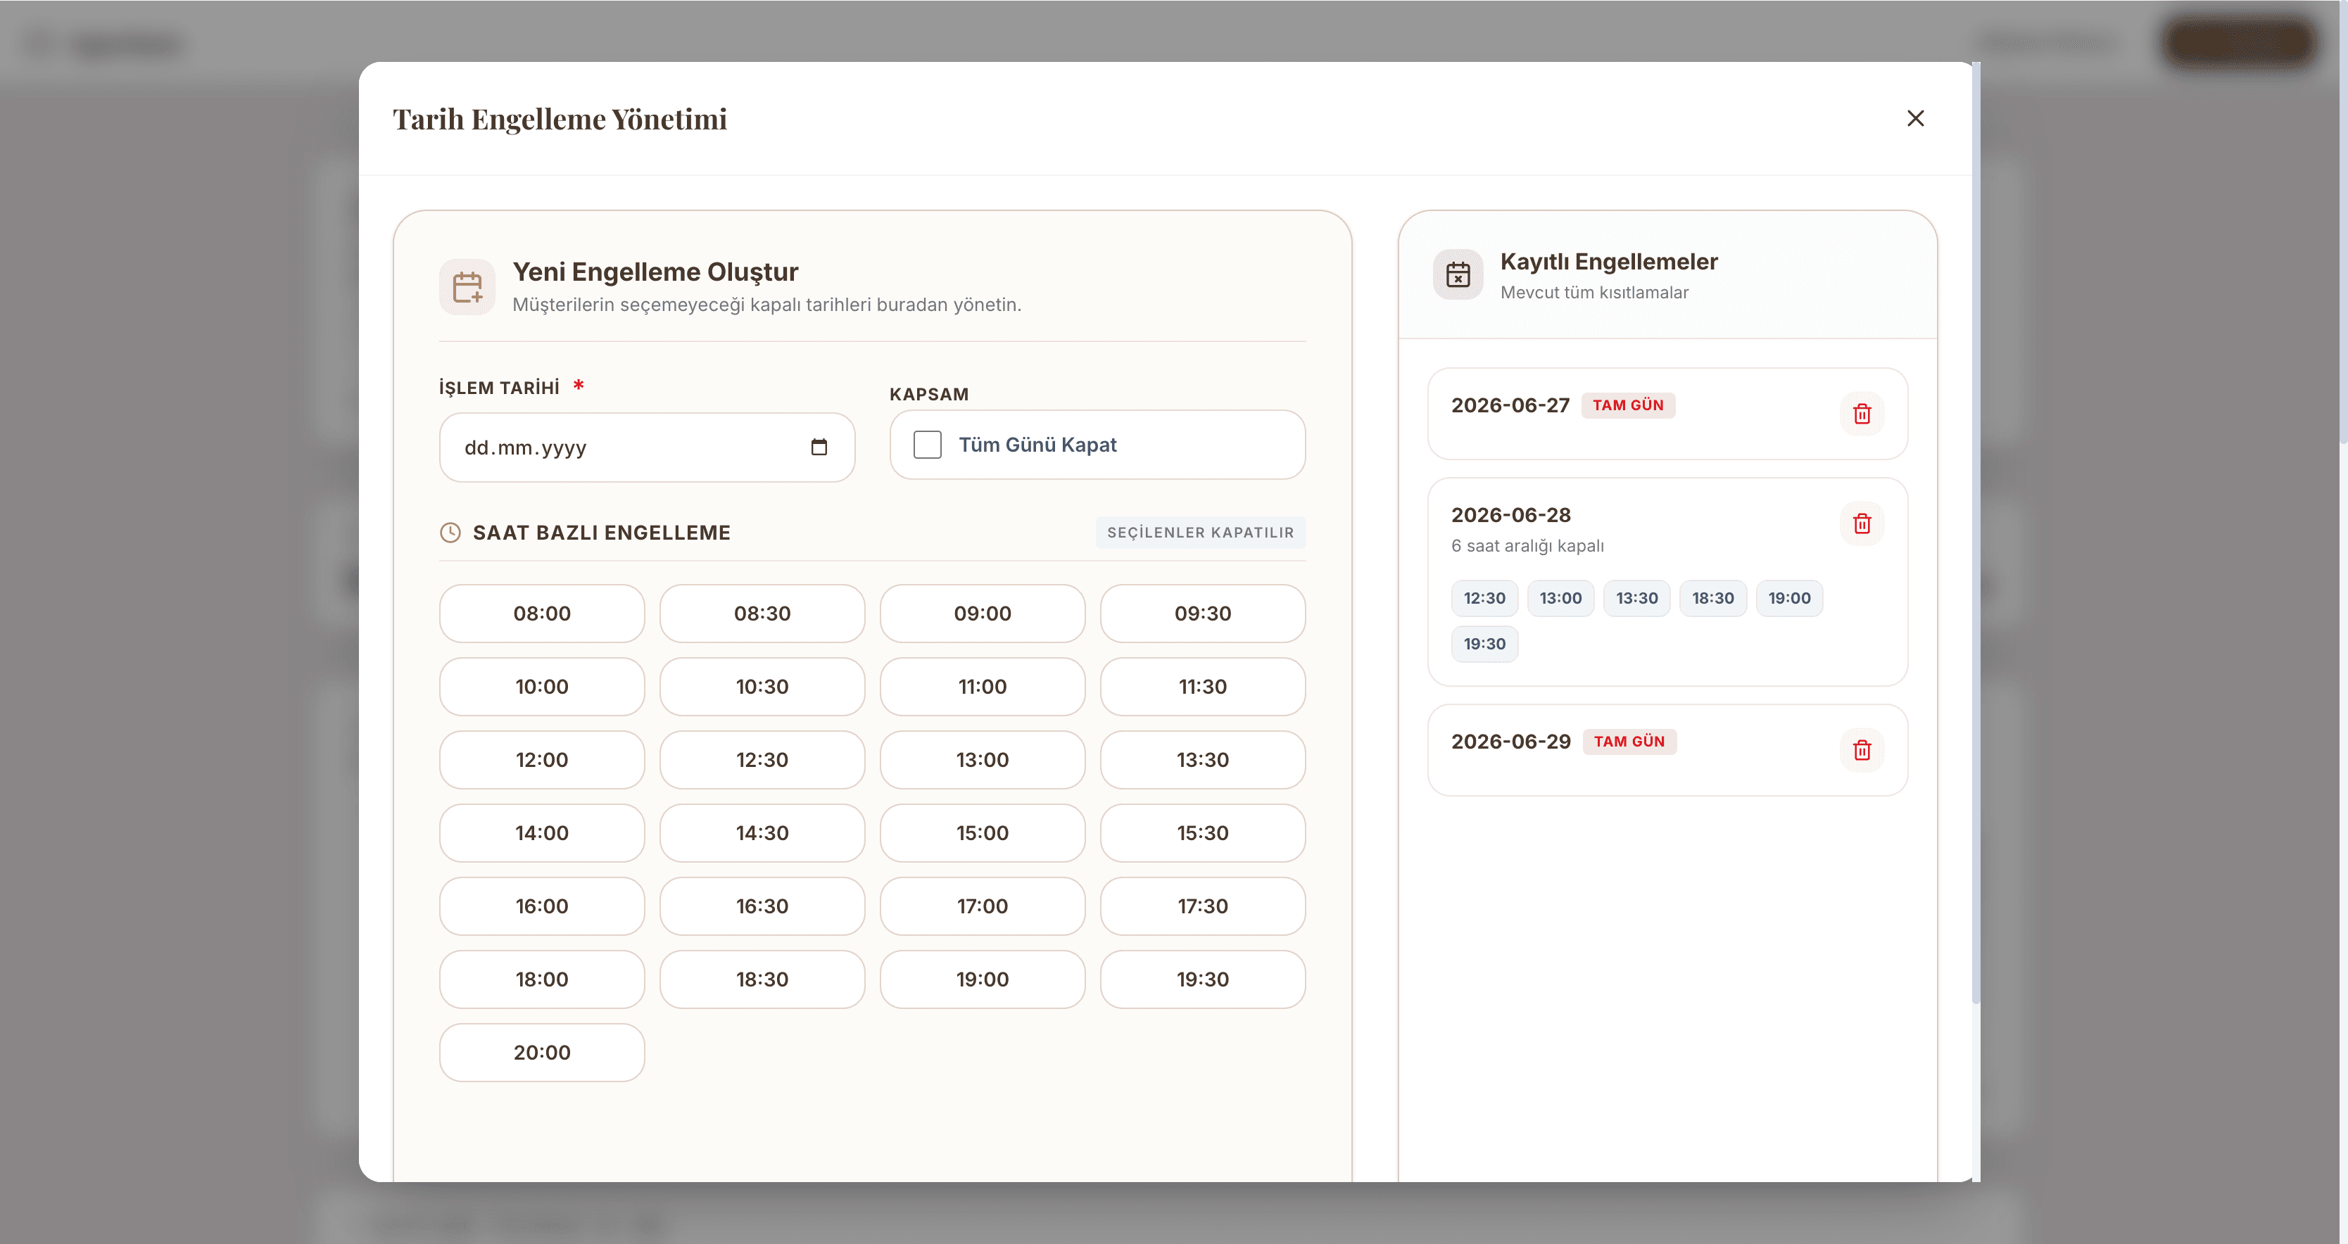Click the 12:30 chip under 2026-06-28
This screenshot has width=2348, height=1244.
[x=1484, y=599]
